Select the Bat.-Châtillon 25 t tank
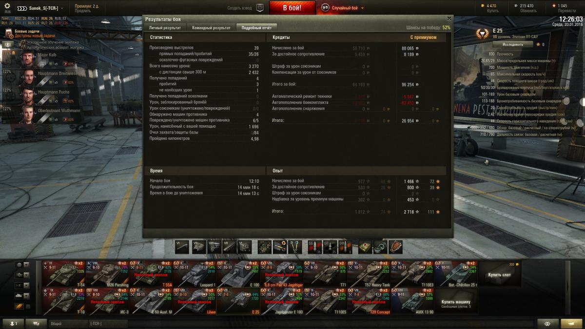The width and height of the screenshot is (585, 329). pos(456,274)
